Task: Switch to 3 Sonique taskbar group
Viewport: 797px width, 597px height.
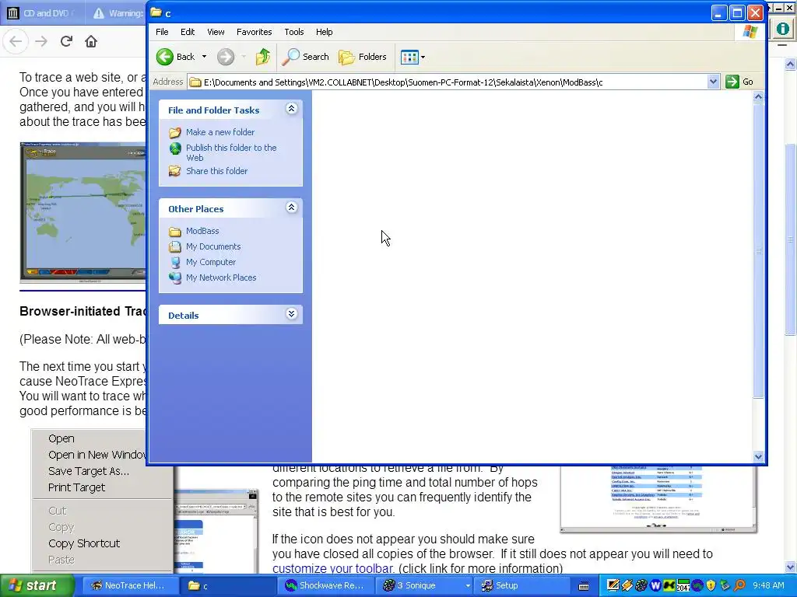Action: (x=426, y=586)
